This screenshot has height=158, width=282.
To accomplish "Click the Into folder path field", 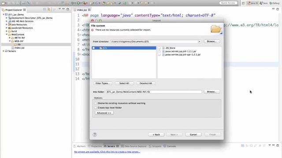I will coord(154,92).
